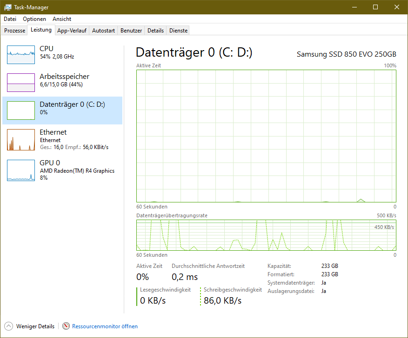Switch to the Dienste tab
The width and height of the screenshot is (408, 338).
coord(178,30)
